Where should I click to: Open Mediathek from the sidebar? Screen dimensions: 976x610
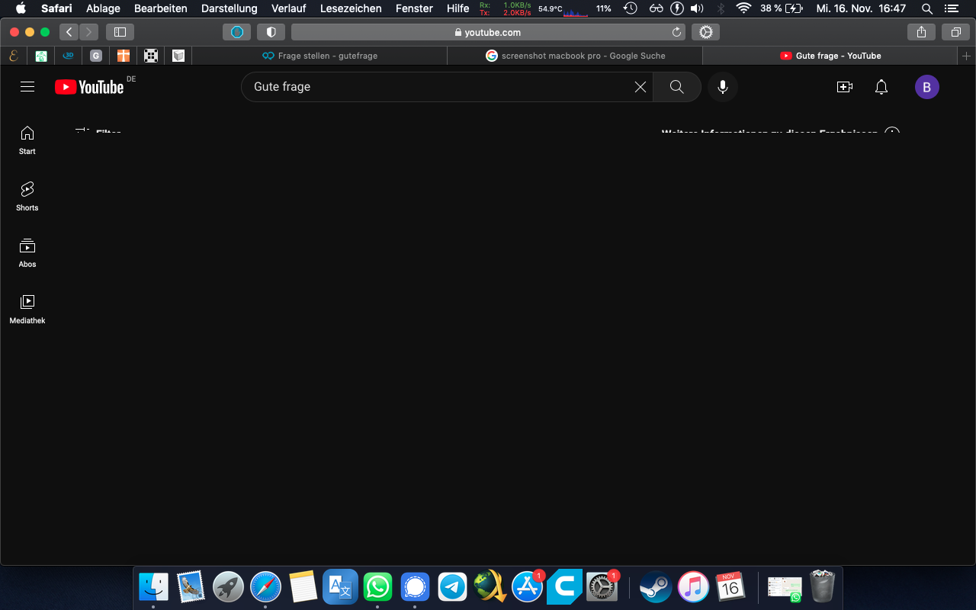coord(27,307)
